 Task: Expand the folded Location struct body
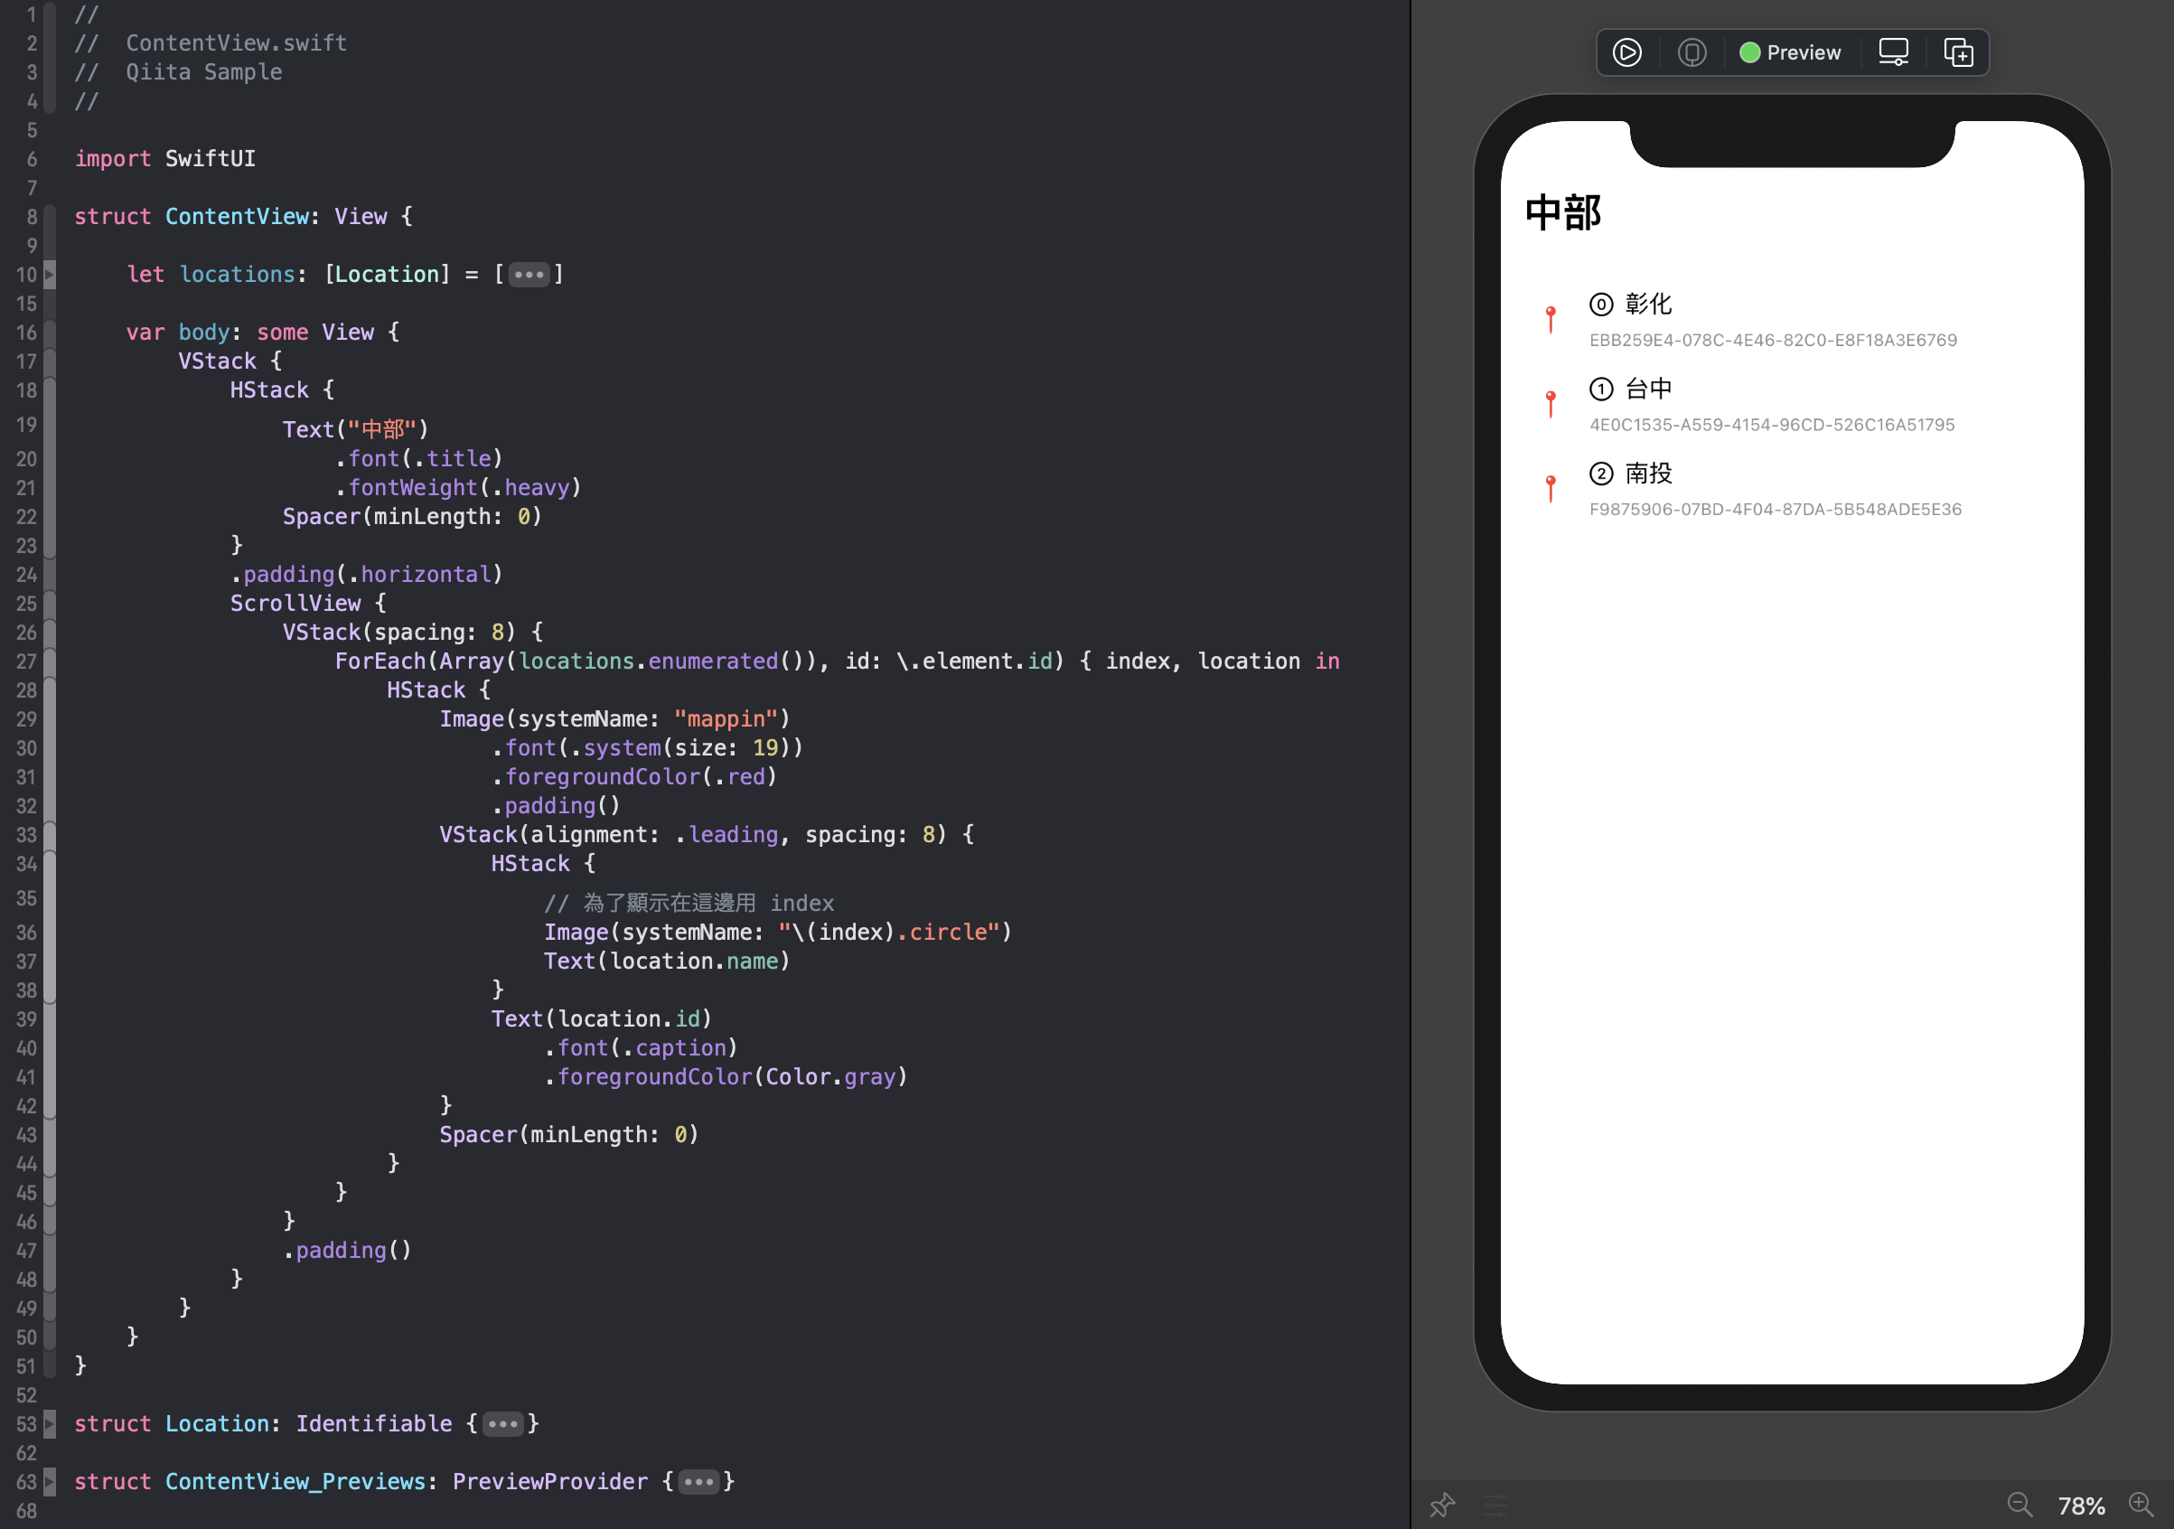point(501,1423)
